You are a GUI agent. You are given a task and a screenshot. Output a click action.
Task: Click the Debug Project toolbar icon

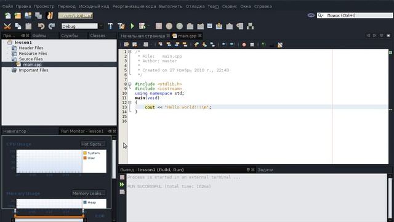(142, 26)
